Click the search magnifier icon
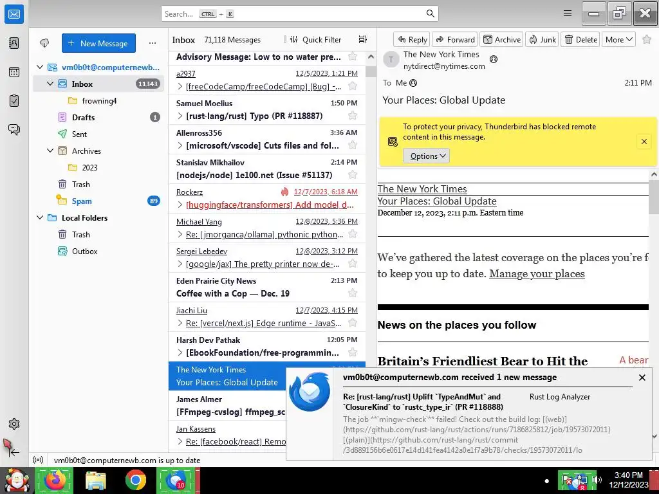Image resolution: width=659 pixels, height=494 pixels. click(x=430, y=14)
